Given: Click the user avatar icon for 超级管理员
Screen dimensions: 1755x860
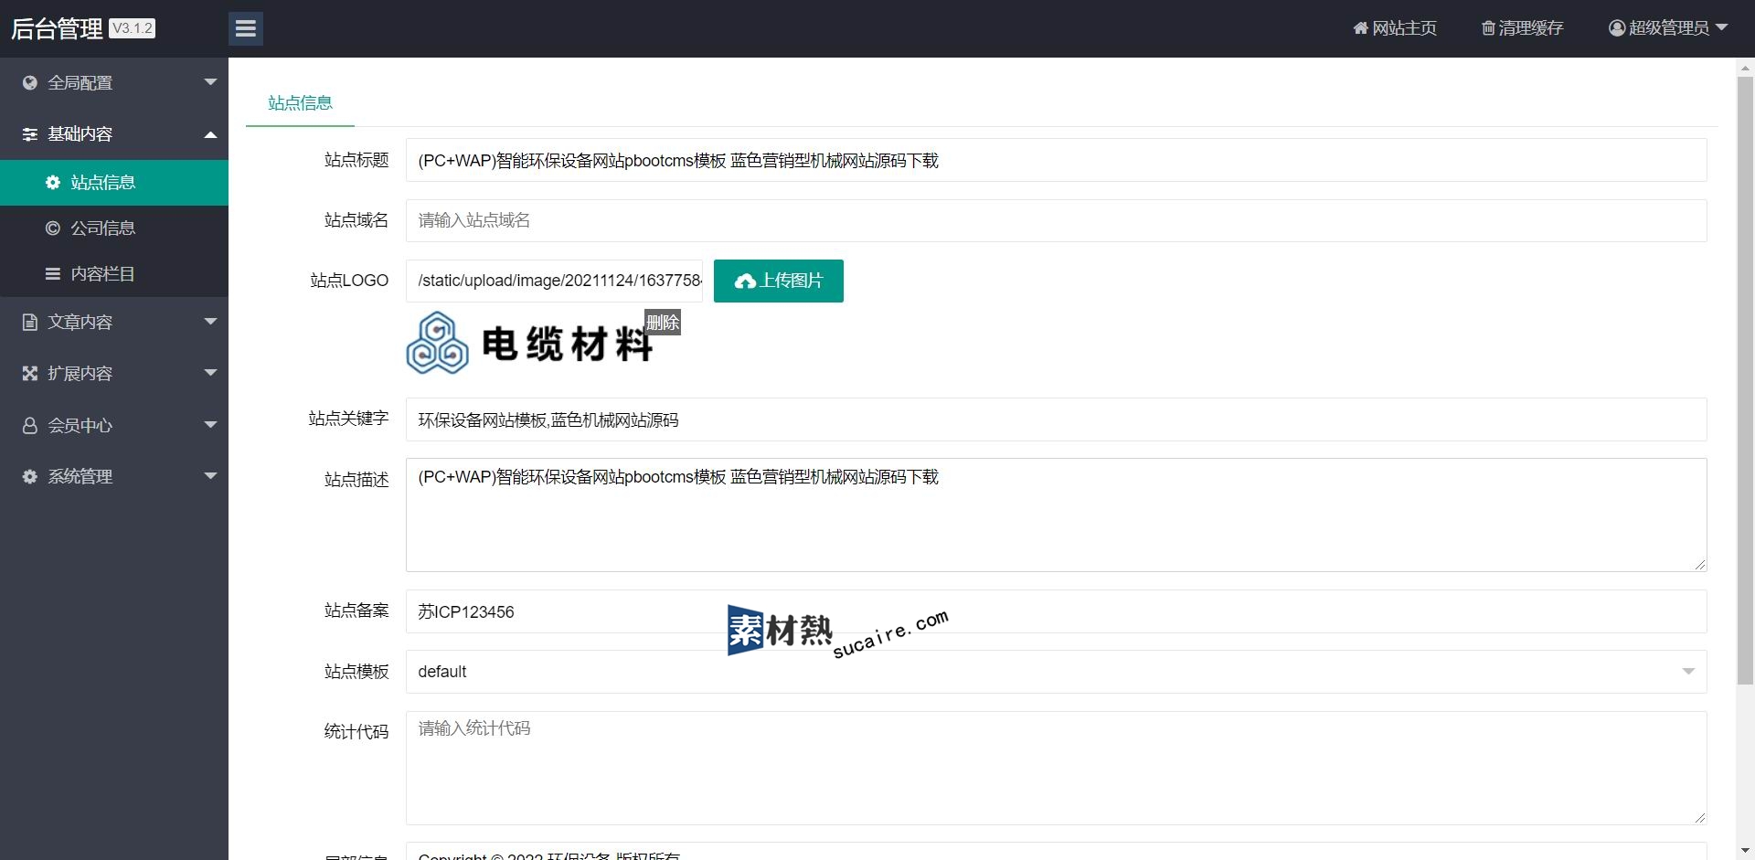Looking at the screenshot, I should point(1616,28).
